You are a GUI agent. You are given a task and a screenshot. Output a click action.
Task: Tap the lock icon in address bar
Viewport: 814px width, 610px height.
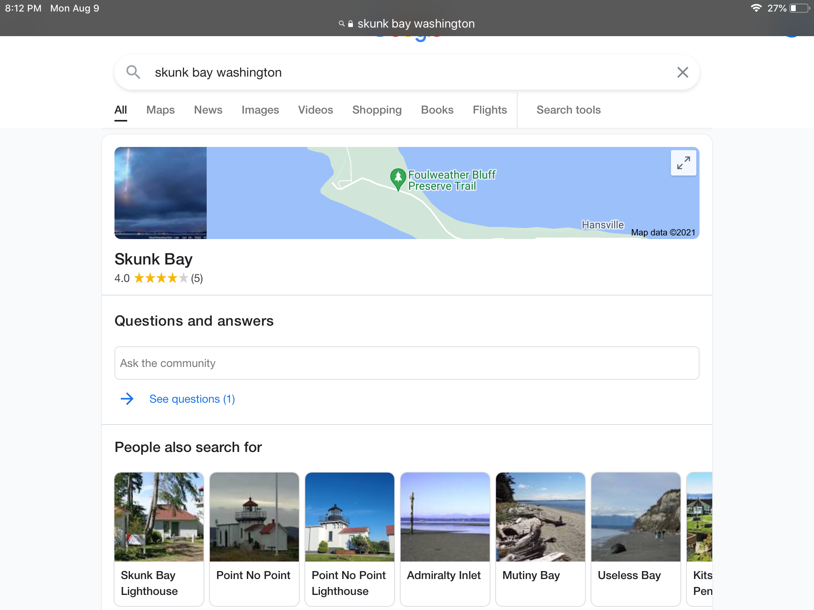(x=350, y=24)
